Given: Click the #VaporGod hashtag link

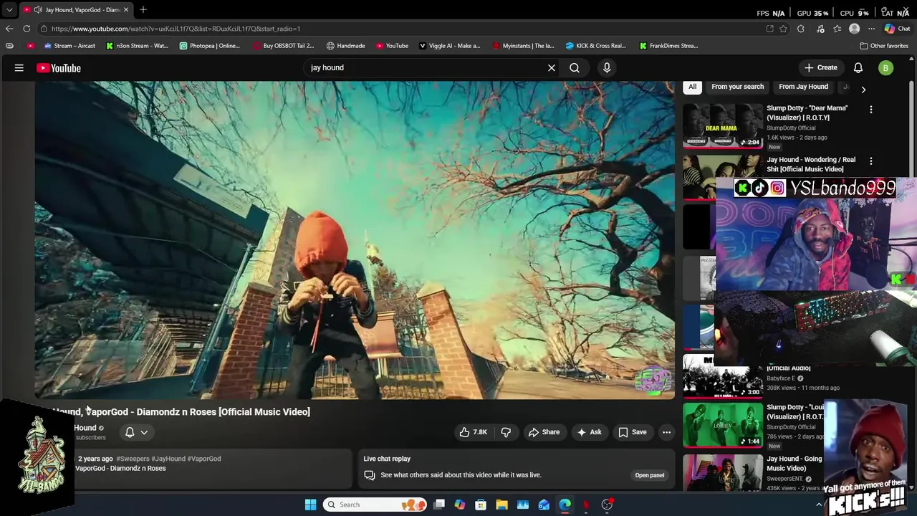Looking at the screenshot, I should point(204,459).
